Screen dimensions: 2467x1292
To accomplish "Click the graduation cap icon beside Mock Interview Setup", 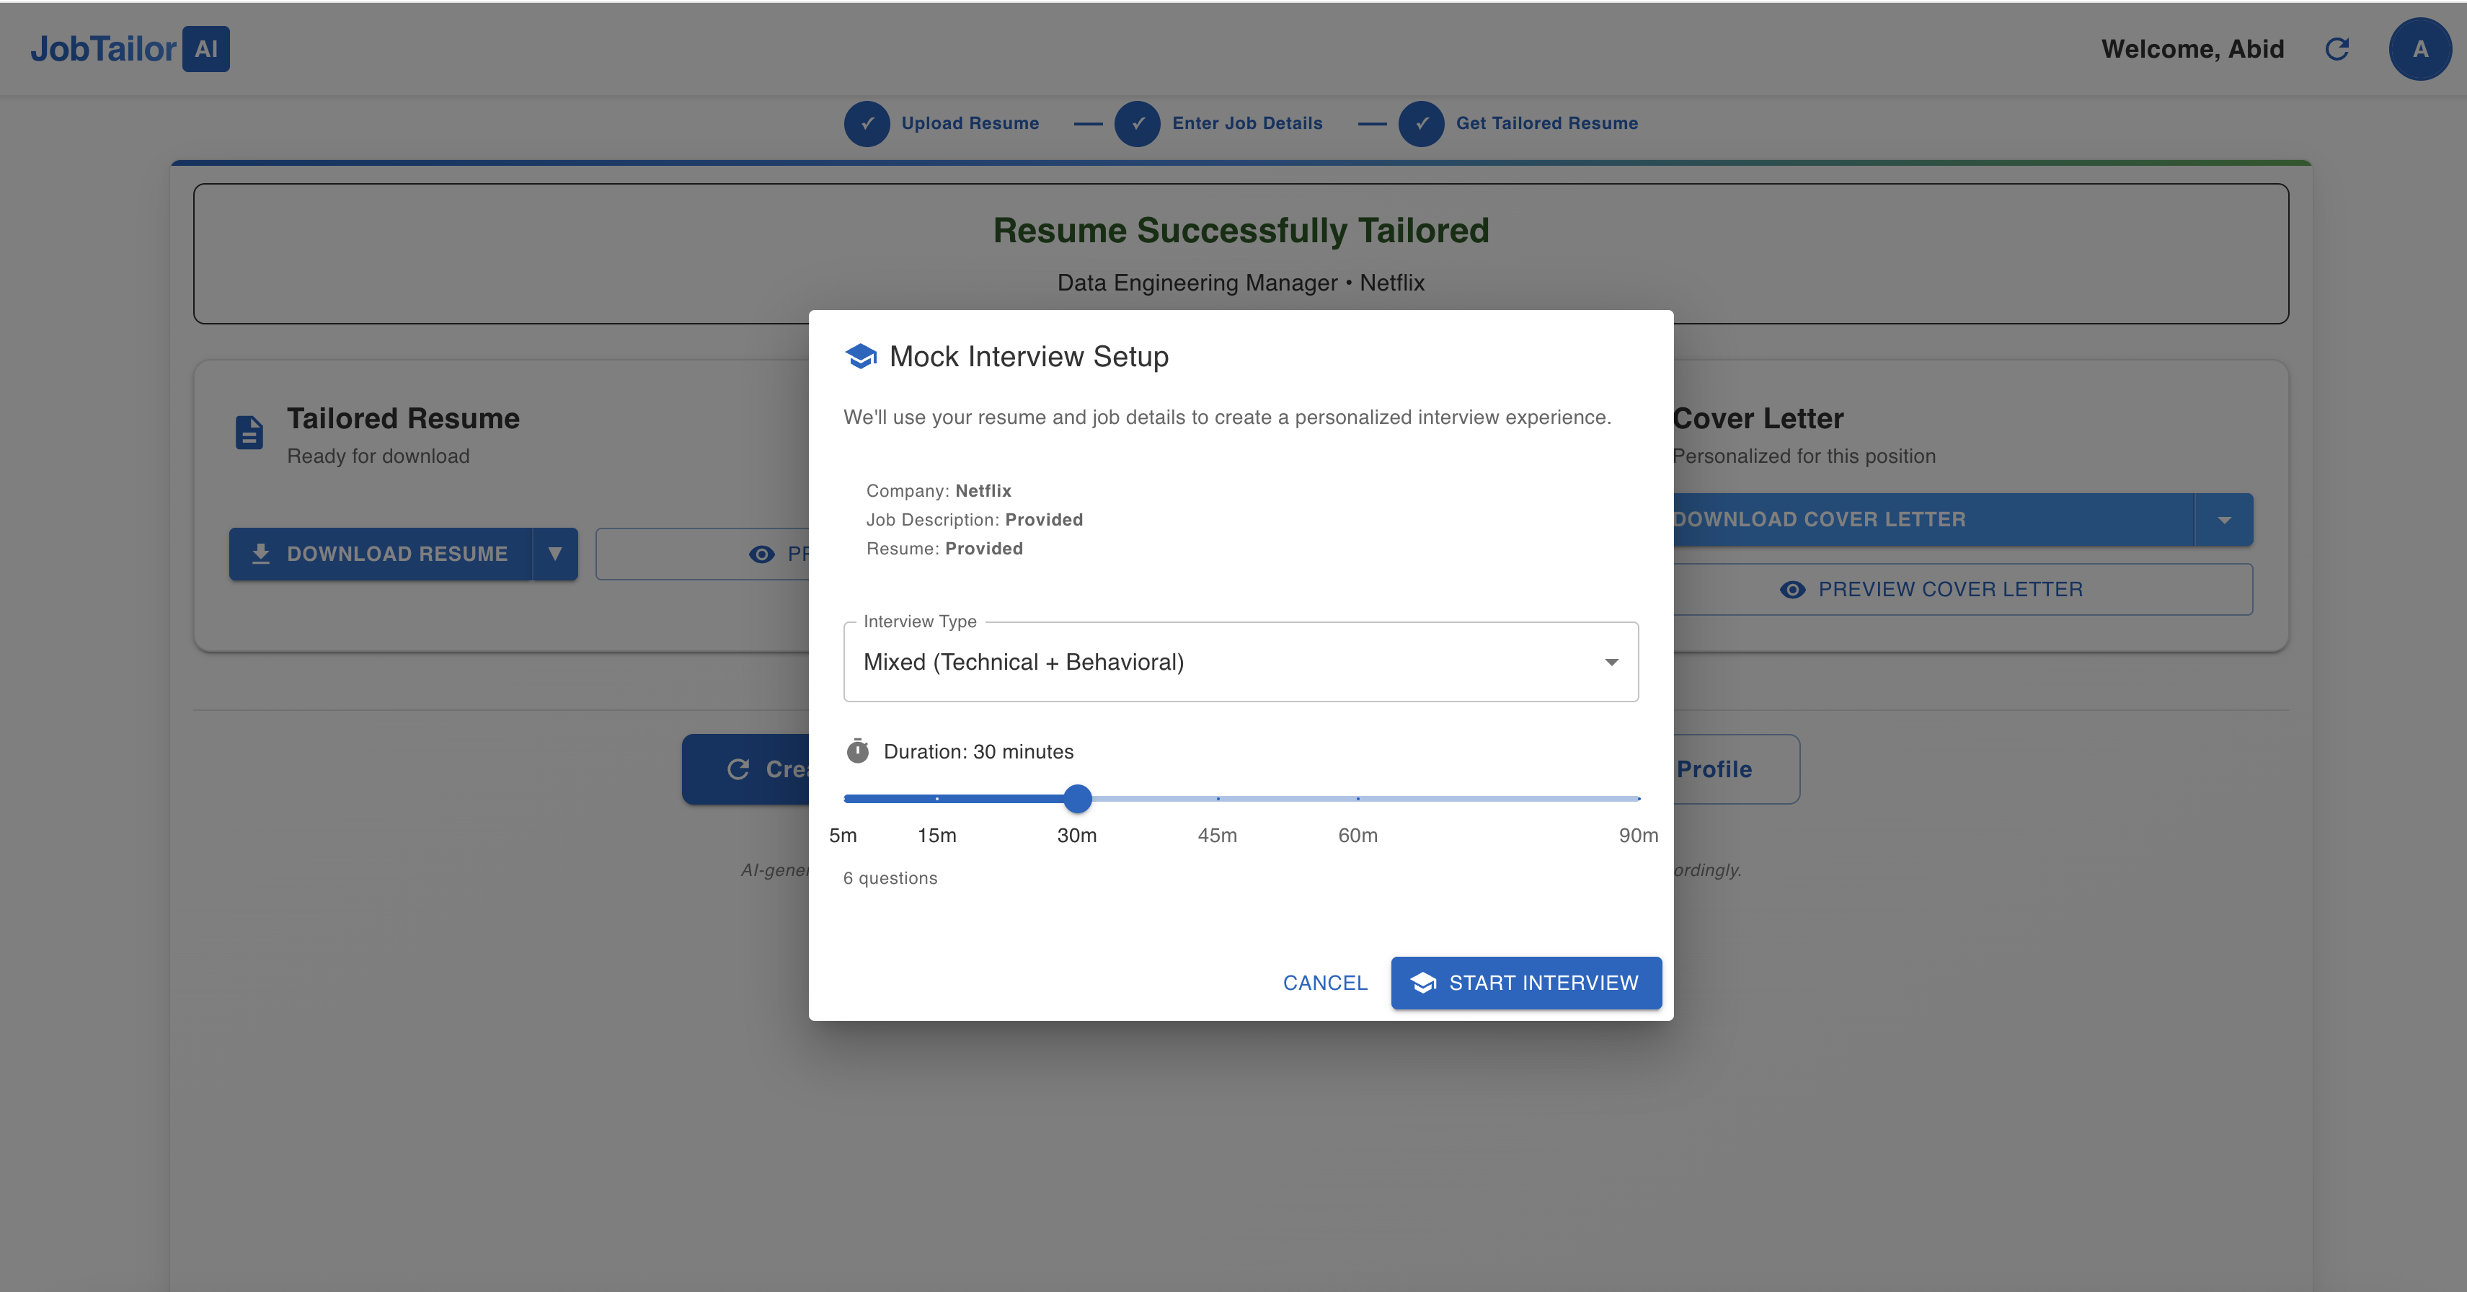I will (861, 355).
